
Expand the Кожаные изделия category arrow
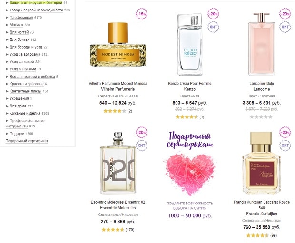point(7,113)
